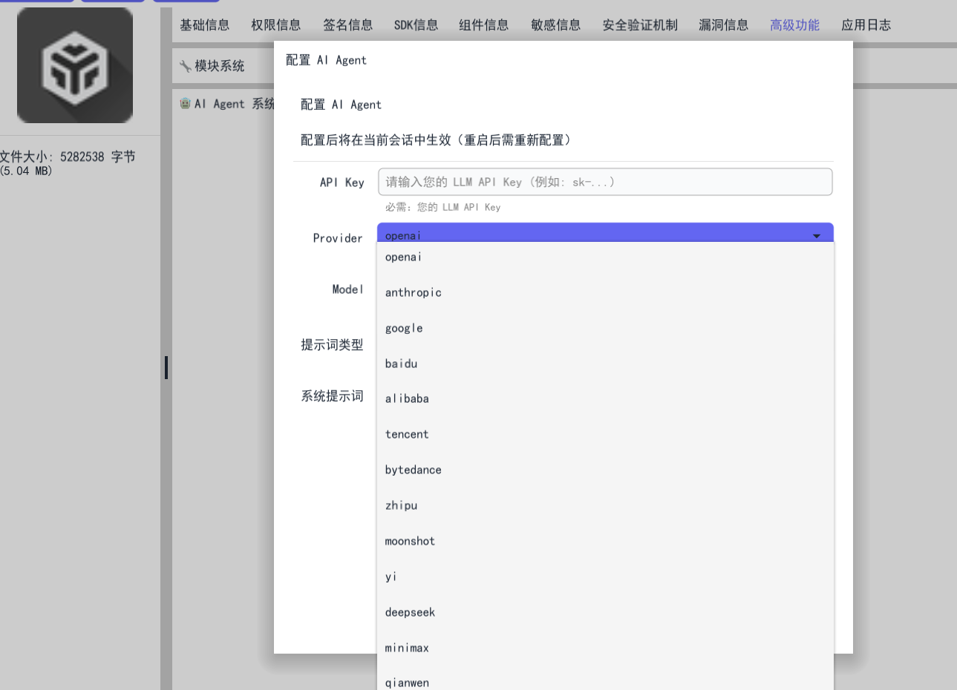Click the wrench icon beside 模块系统

click(185, 66)
